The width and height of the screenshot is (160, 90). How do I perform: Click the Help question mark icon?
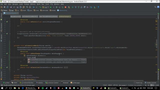pos(98,7)
